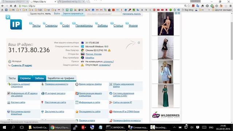Image resolution: width=233 pixels, height=131 pixels.
Task: Close the ad with the X icon
Action: [x=179, y=13]
